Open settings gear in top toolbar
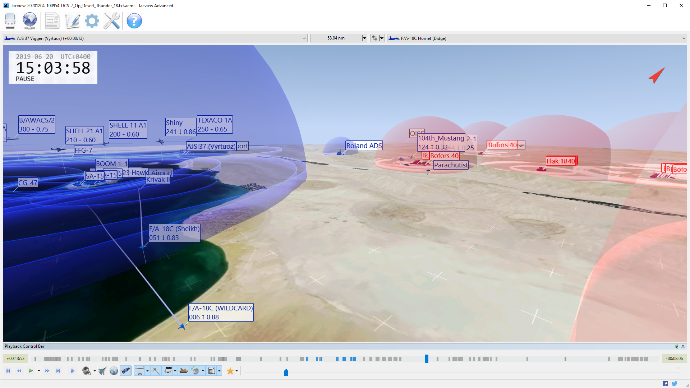This screenshot has height=388, width=690. click(92, 21)
